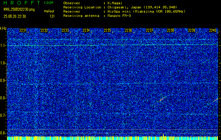Click the kHz axis unit label
This screenshot has width=221, height=140.
(x=3, y=28)
